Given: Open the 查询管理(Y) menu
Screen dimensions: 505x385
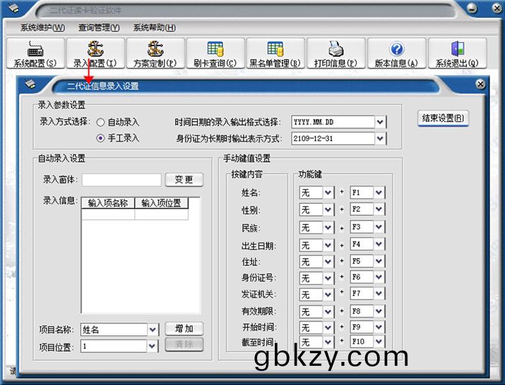Looking at the screenshot, I should pos(98,27).
